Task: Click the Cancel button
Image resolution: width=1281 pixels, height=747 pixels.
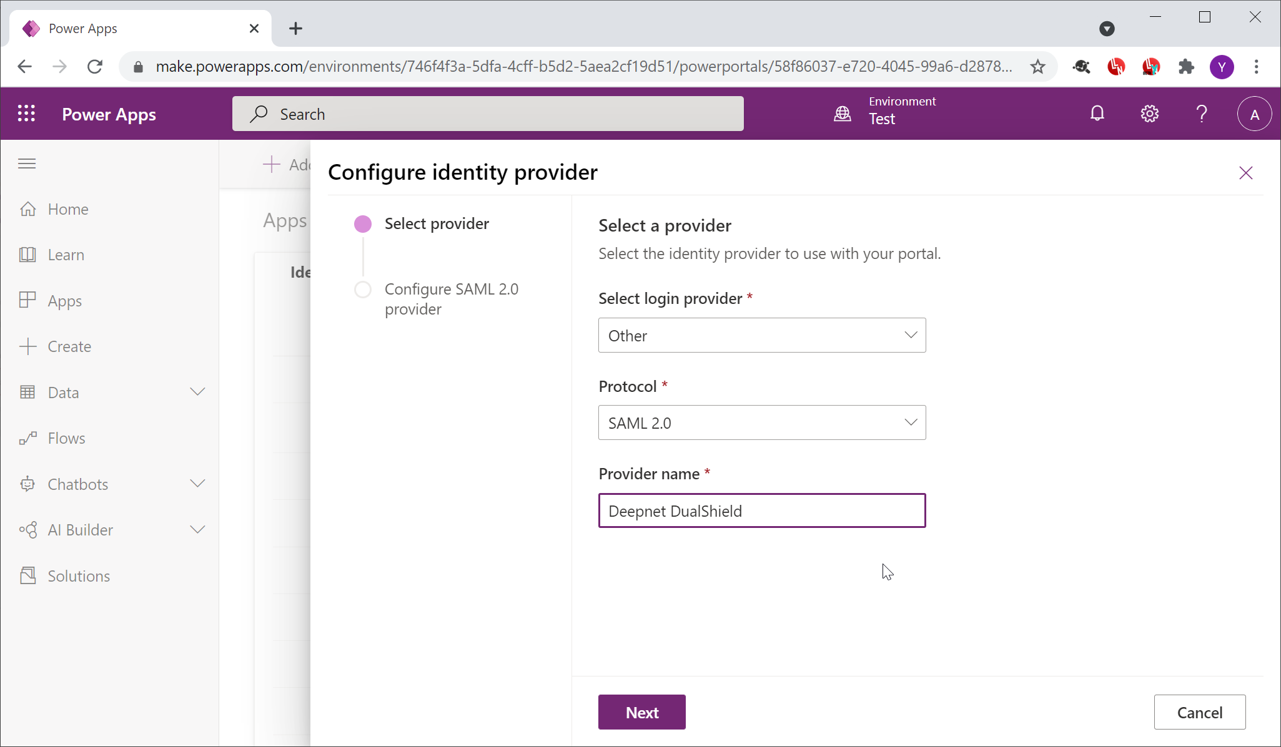Action: (x=1199, y=712)
